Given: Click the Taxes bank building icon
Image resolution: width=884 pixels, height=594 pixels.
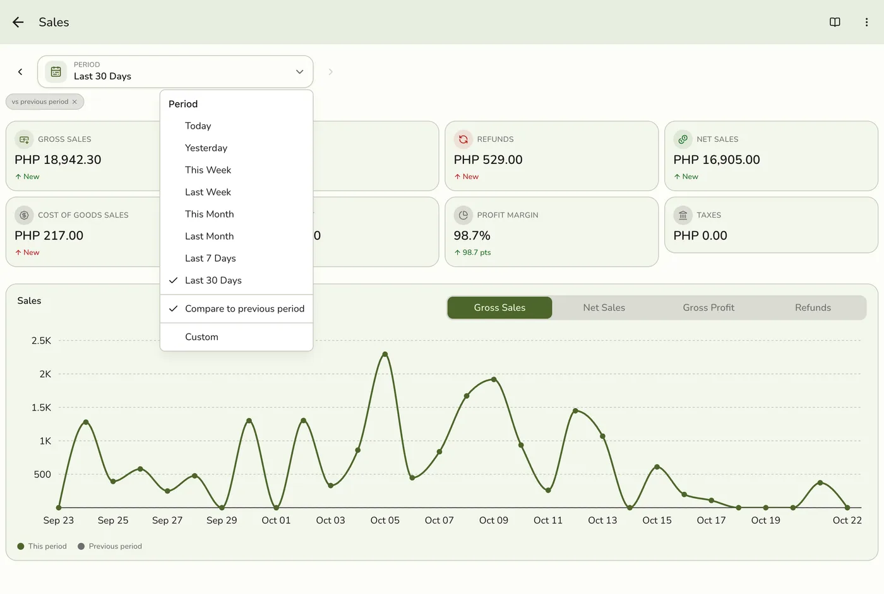Looking at the screenshot, I should [683, 215].
